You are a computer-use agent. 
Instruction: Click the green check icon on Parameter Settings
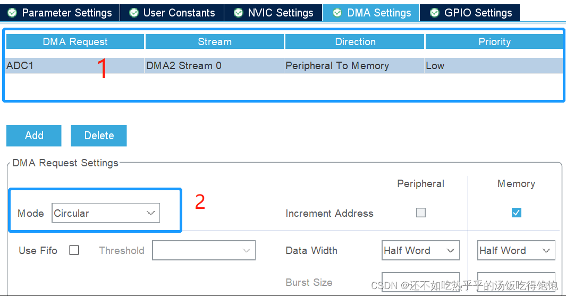click(12, 13)
